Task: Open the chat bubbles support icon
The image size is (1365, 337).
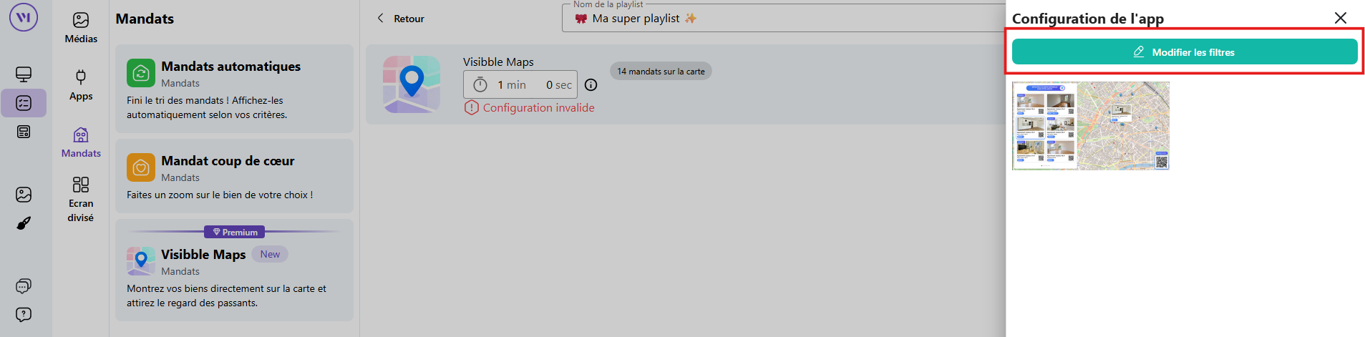Action: [24, 286]
